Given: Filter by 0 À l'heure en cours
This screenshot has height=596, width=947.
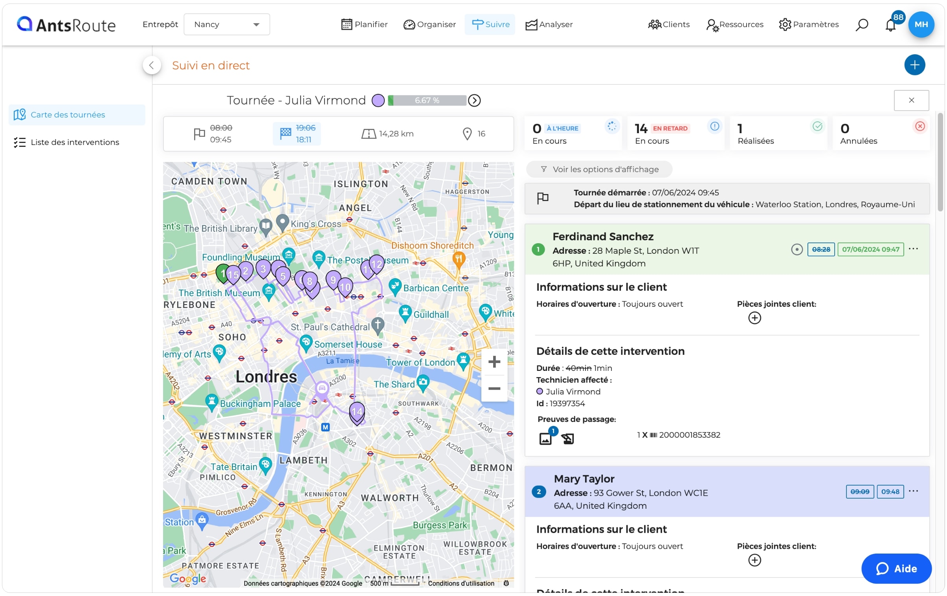Looking at the screenshot, I should tap(573, 134).
